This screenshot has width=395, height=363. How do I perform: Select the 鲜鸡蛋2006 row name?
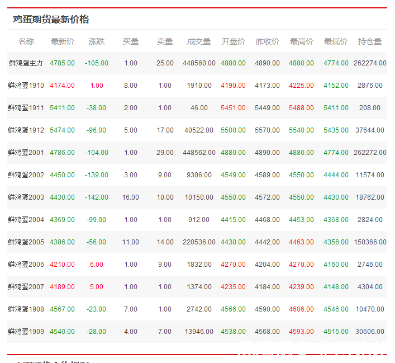(x=26, y=265)
